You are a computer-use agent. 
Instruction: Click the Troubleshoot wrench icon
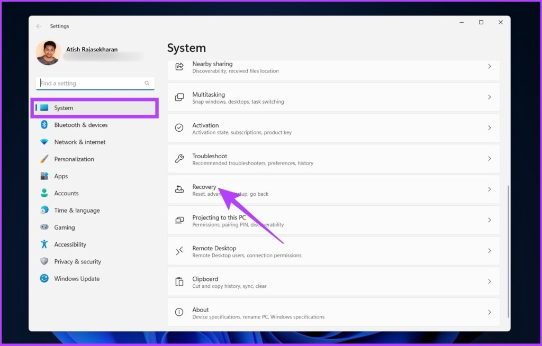tap(179, 159)
